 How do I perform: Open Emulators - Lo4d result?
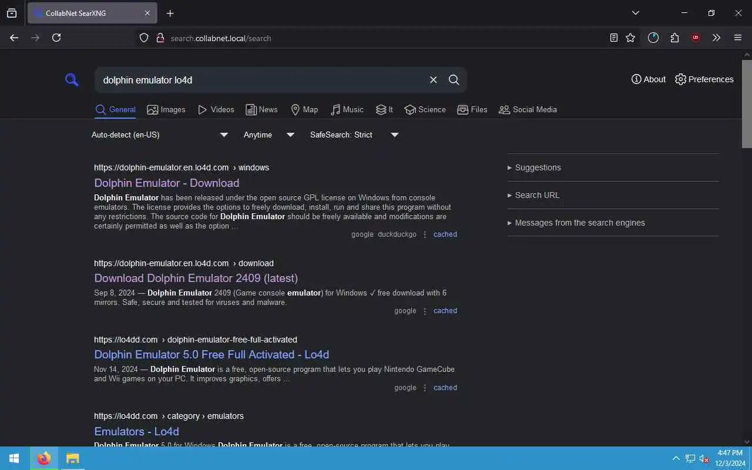(x=136, y=431)
